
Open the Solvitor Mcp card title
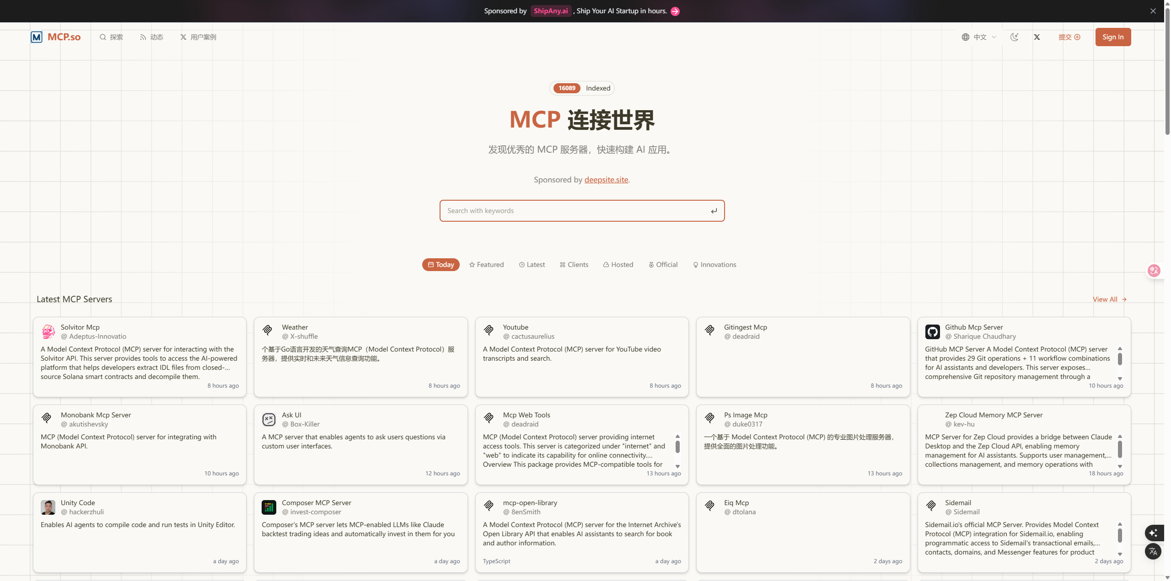pyautogui.click(x=80, y=327)
